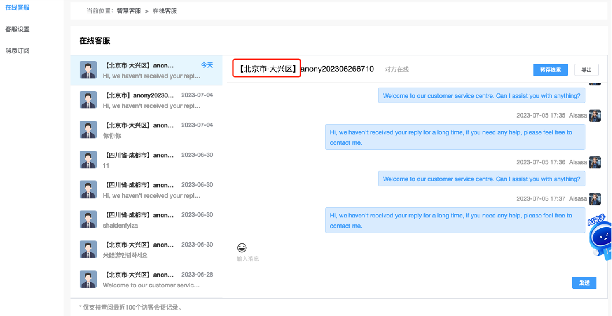Click avatar beside the '11' message conversation
The image size is (612, 316).
point(88,160)
